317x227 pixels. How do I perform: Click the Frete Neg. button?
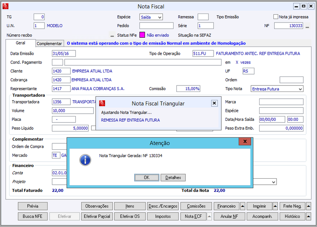292,206
